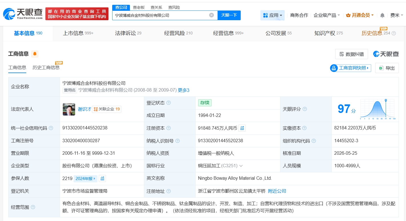Viewport: 406px width, 221px height.
Task: Open the 历史信息 VIP tab
Action: (x=376, y=33)
